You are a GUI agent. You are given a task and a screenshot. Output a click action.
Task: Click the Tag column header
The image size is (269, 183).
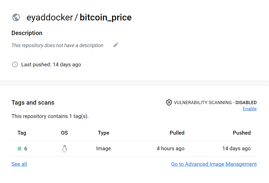tap(22, 133)
